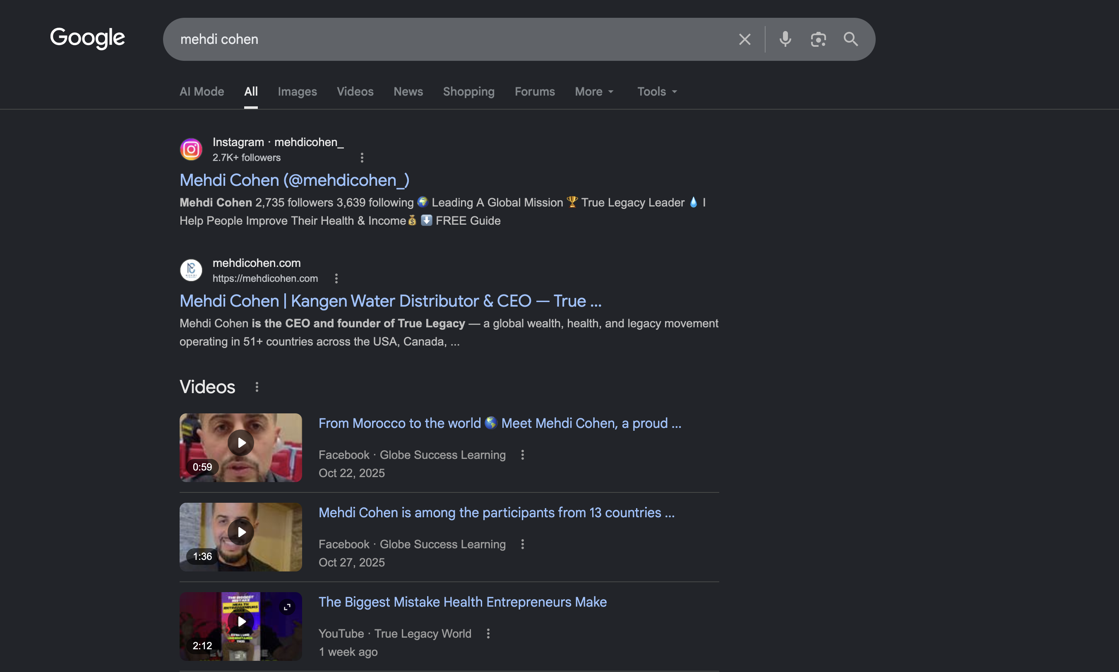Image resolution: width=1119 pixels, height=672 pixels.
Task: Click 'Instagram · mehdicohen_' source label
Action: point(278,142)
